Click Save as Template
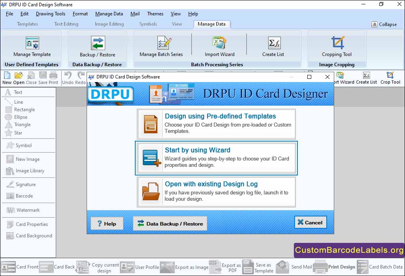The width and height of the screenshot is (405, 276). [258, 267]
